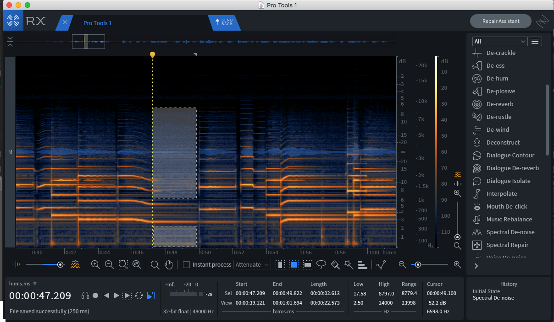554x322 pixels.
Task: Switch to the Pro Tools 1 tab
Action: 97,23
